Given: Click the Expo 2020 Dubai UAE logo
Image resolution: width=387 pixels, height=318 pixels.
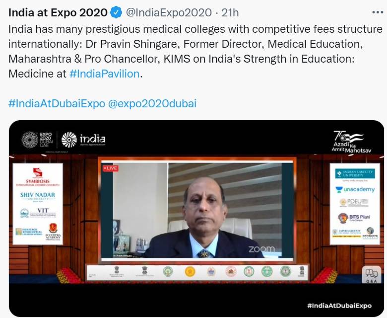Looking at the screenshot, I should pos(37,140).
